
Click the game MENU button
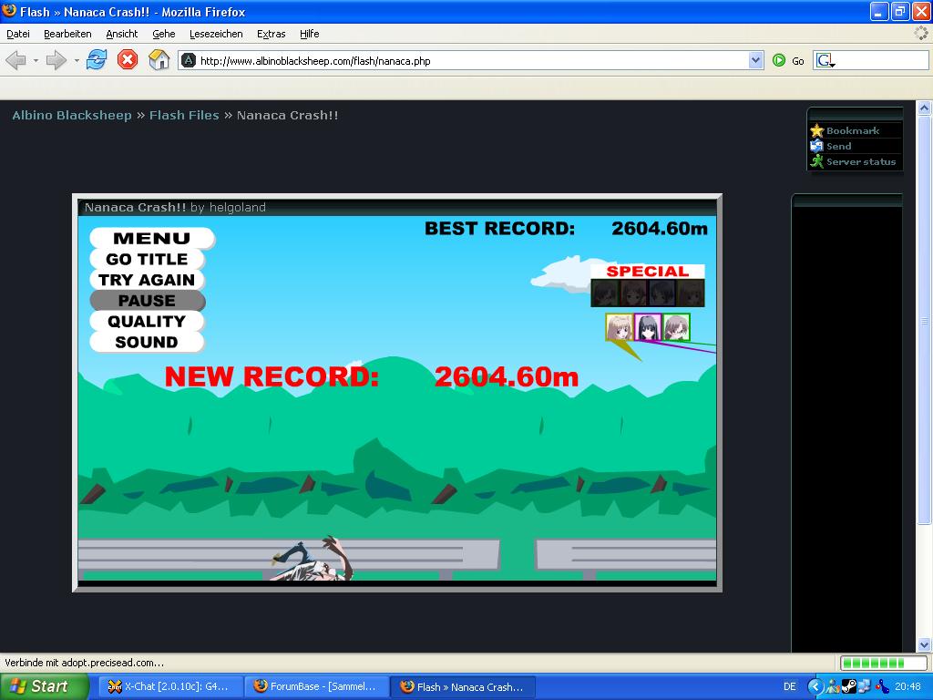point(152,238)
